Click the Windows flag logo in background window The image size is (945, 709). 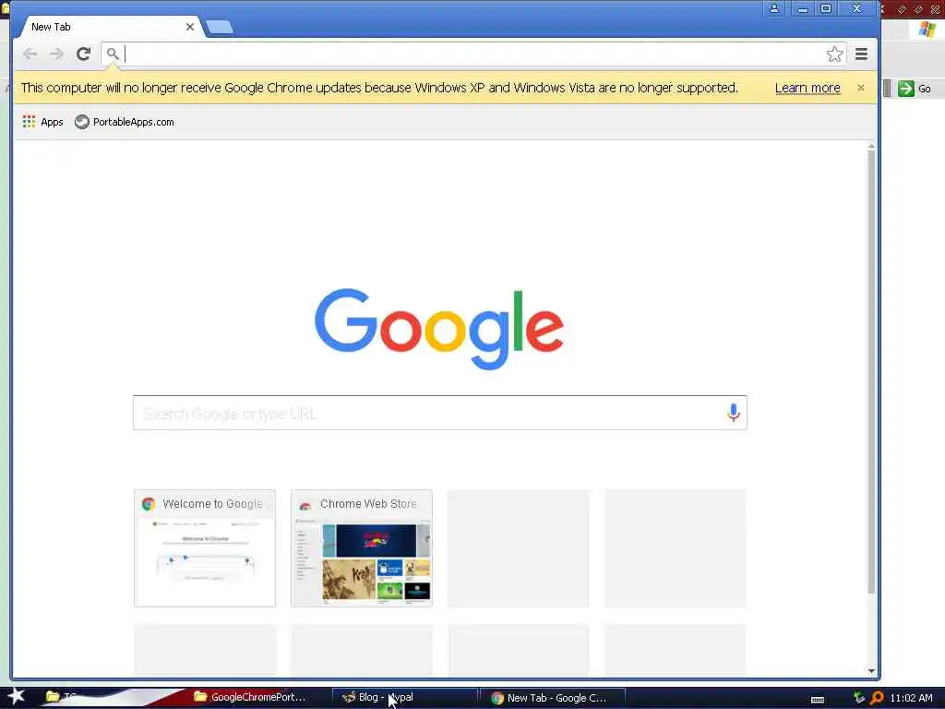pyautogui.click(x=927, y=29)
